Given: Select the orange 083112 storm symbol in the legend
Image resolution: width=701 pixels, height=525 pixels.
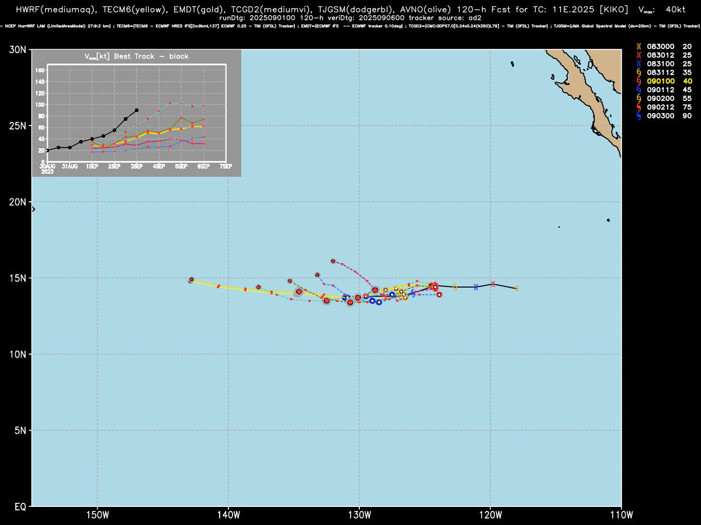Looking at the screenshot, I should (638, 72).
